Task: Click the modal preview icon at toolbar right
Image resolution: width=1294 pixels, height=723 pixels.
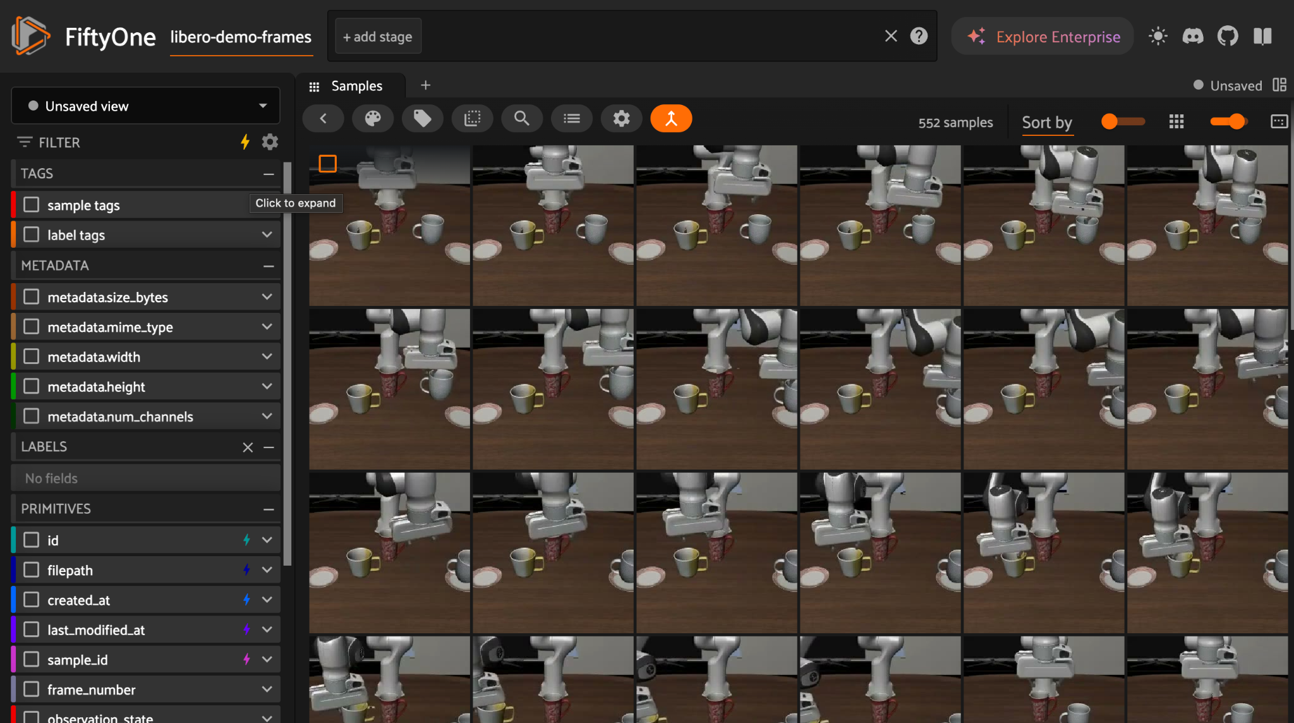Action: [1279, 121]
